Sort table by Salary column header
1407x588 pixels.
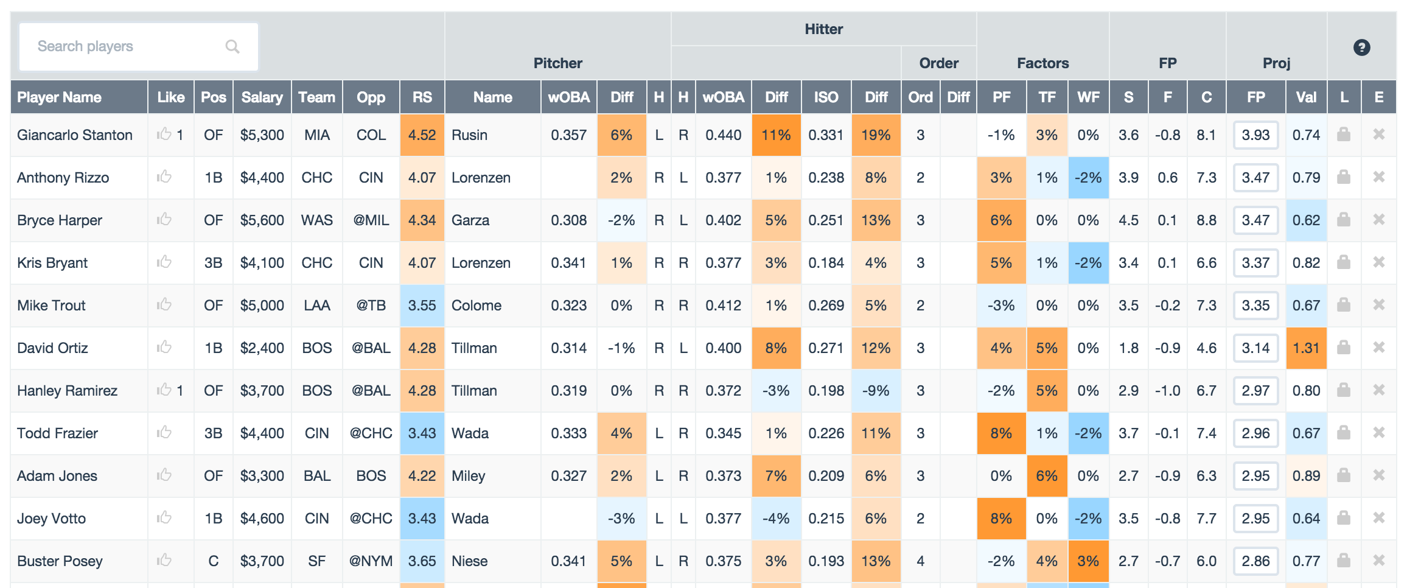[262, 97]
